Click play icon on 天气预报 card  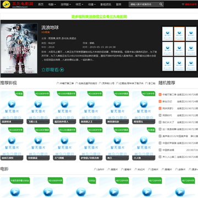pos(64,140)
